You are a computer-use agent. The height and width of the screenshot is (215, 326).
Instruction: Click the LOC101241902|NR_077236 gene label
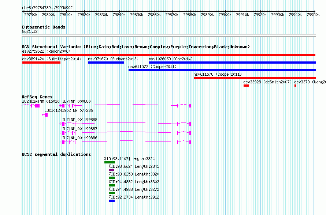pyautogui.click(x=68, y=110)
